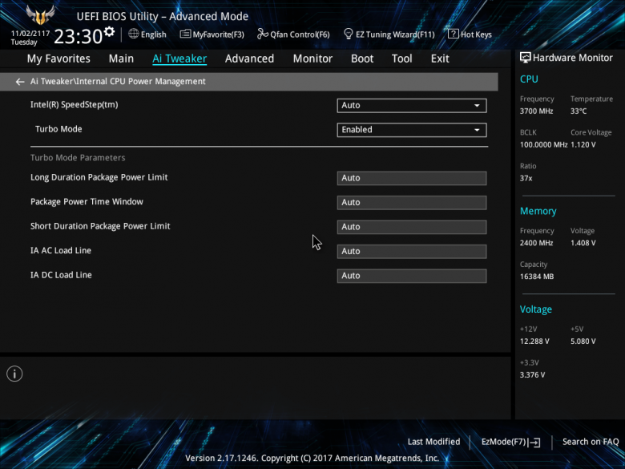The image size is (625, 469).
Task: Click the breadcrumb Ai Tweaker\Internal CPU Power Management
Action: (118, 81)
